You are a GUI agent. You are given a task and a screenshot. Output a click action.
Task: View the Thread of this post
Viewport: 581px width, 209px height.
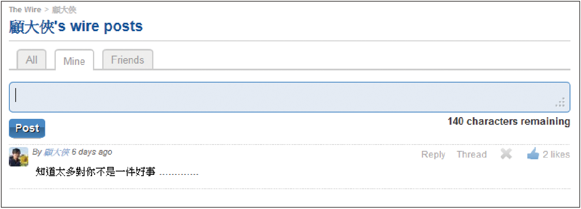(472, 155)
